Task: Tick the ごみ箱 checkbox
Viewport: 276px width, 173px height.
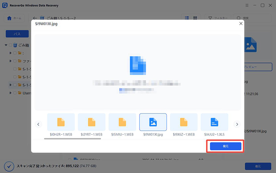Action: pos(10,45)
